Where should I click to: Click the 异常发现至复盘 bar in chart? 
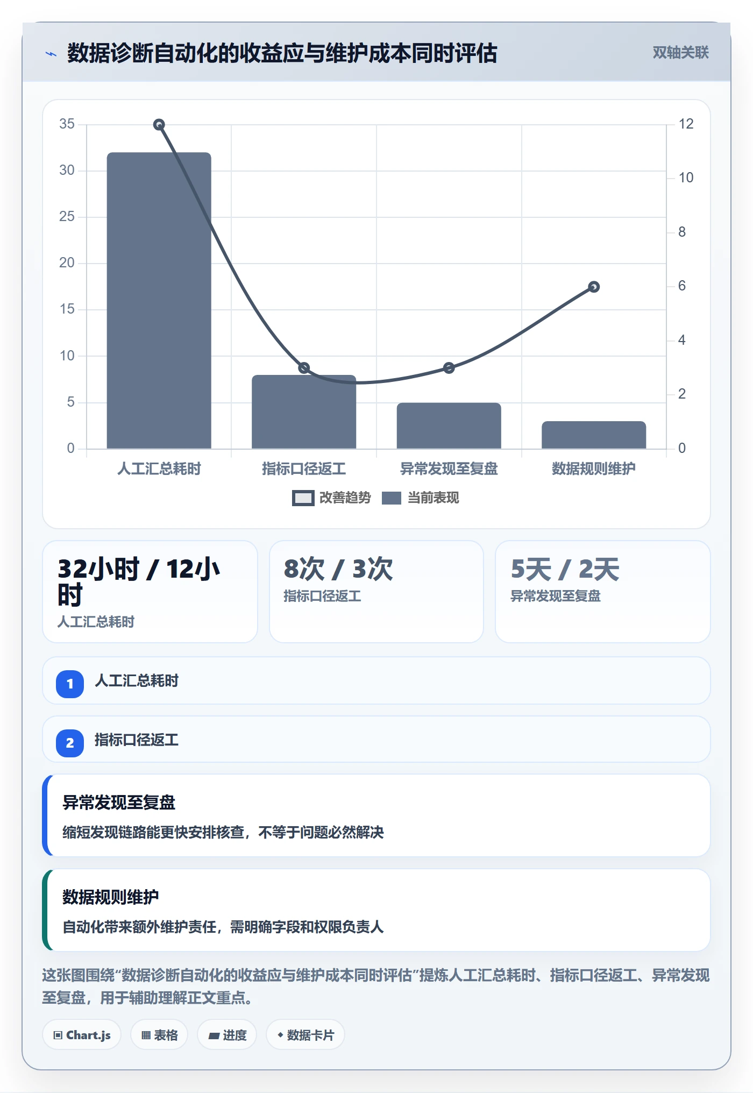tap(449, 425)
